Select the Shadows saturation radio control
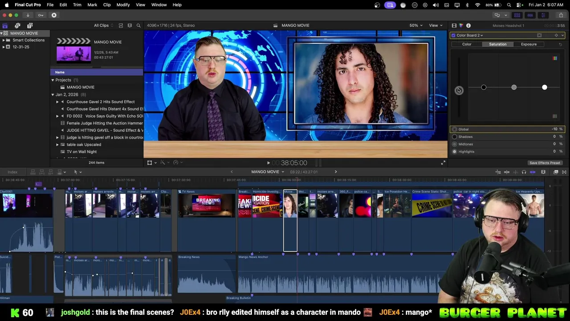570x321 pixels. click(x=454, y=137)
